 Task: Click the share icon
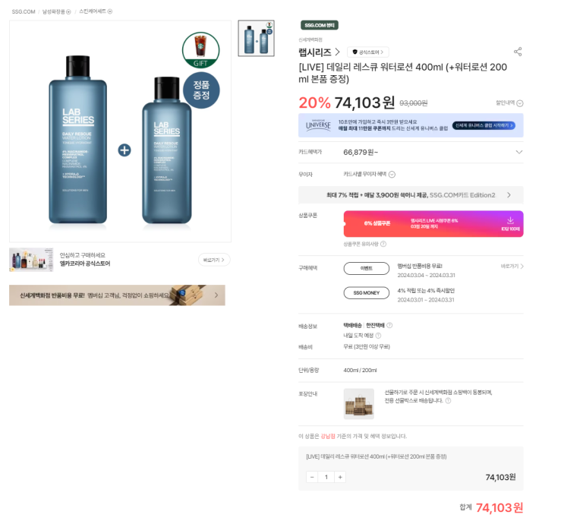click(518, 52)
